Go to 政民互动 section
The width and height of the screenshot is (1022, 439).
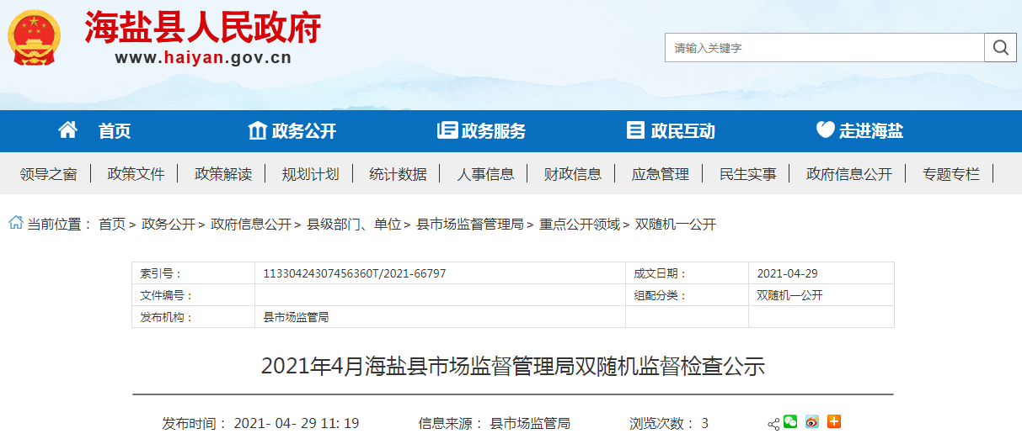[x=671, y=131]
